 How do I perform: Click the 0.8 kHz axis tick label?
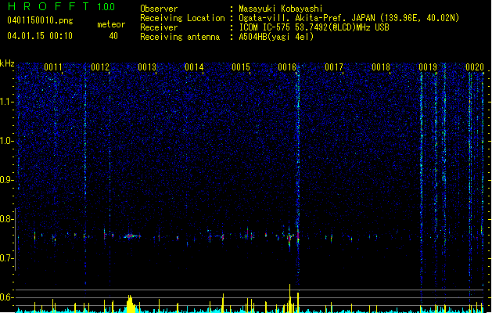(x=6, y=219)
